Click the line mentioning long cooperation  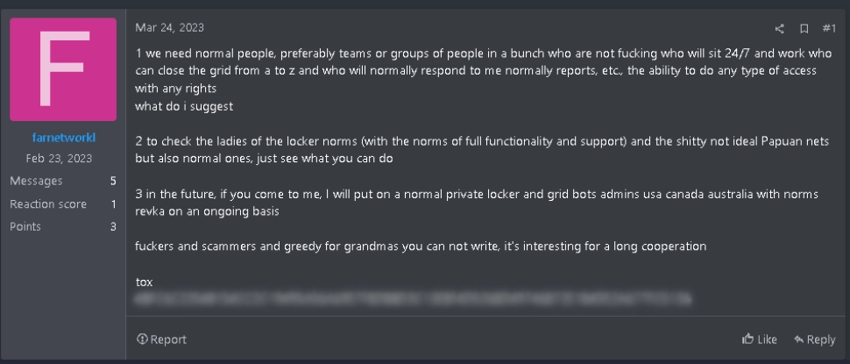pyautogui.click(x=421, y=246)
